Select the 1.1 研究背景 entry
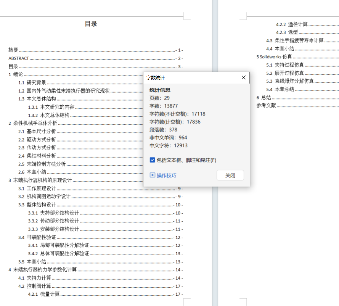The height and width of the screenshot is (306, 339). point(80,83)
